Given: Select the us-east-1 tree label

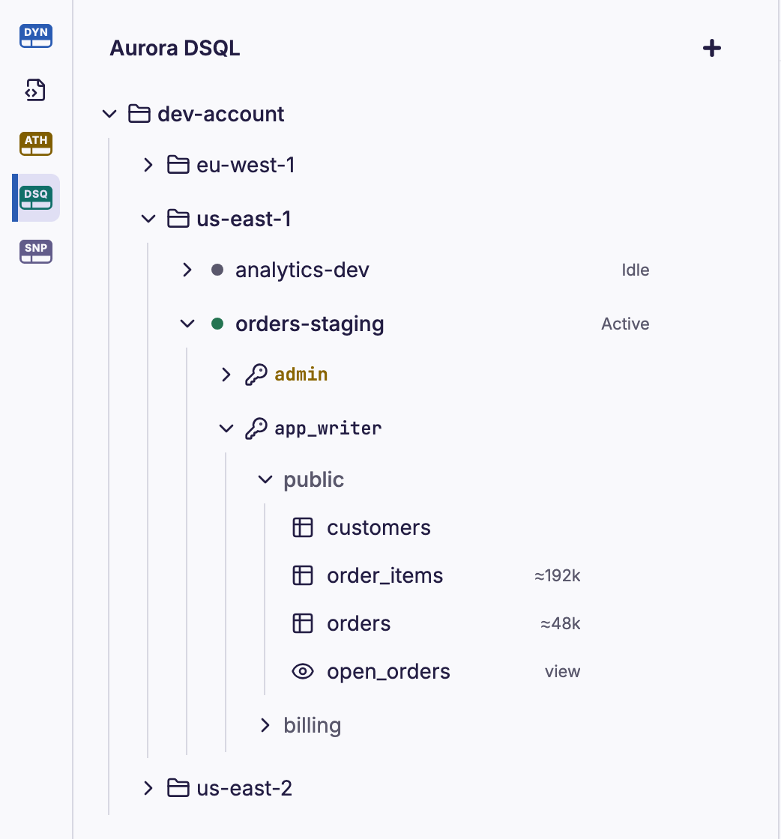Looking at the screenshot, I should (244, 219).
